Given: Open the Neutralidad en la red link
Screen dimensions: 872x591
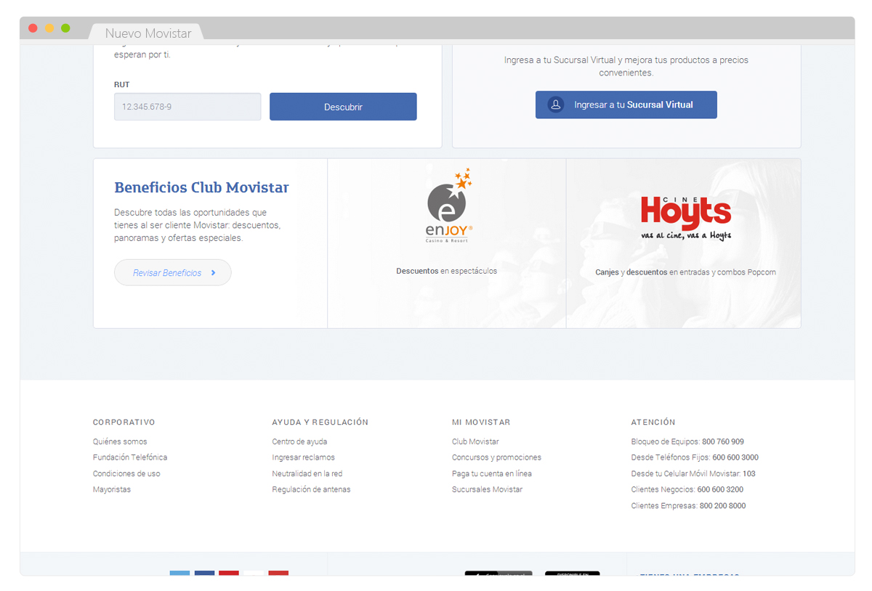Looking at the screenshot, I should (x=307, y=473).
